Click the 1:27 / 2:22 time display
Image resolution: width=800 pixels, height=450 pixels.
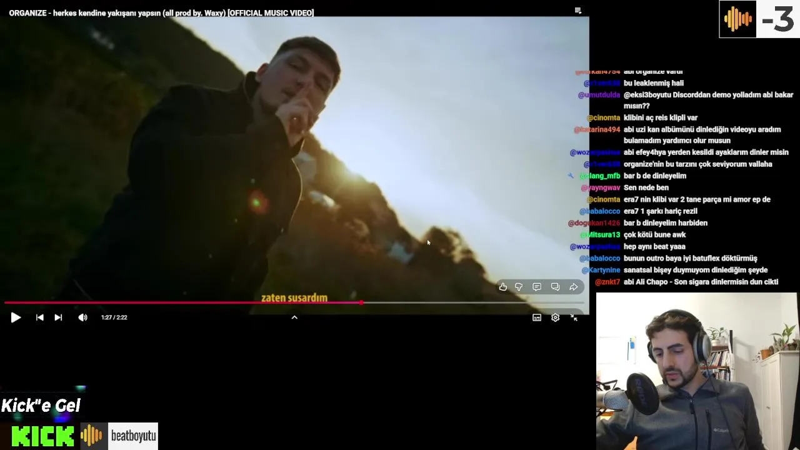click(114, 317)
